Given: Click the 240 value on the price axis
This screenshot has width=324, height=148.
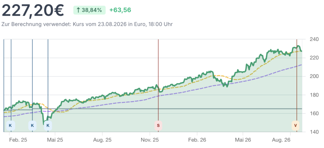Looking at the screenshot, I should point(314,39).
